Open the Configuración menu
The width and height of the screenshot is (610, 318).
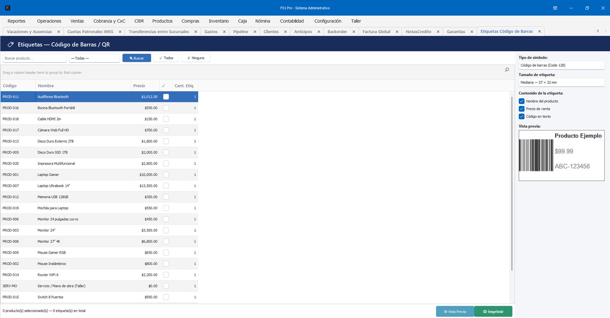[328, 21]
